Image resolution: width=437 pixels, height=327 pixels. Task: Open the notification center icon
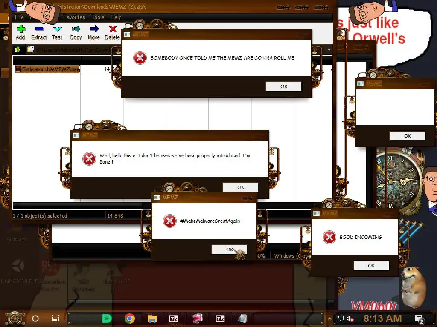coord(419,319)
